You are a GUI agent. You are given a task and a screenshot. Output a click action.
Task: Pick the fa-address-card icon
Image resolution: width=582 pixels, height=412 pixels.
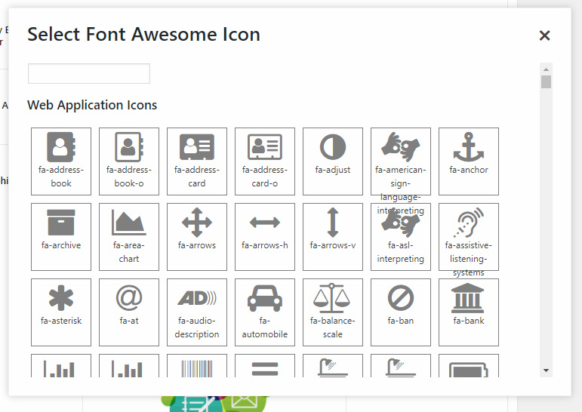(197, 161)
